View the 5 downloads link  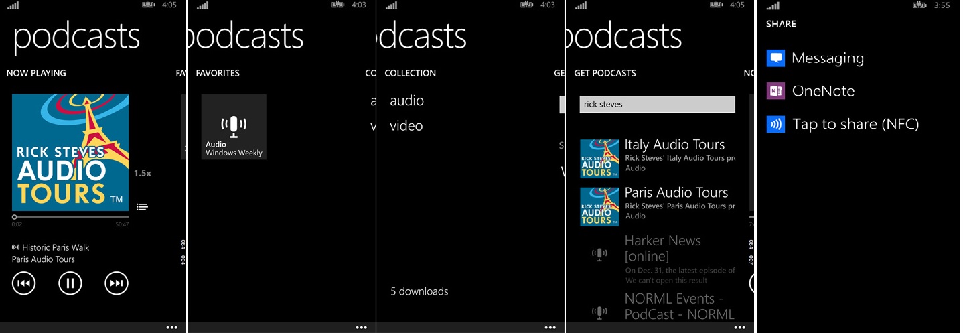[x=419, y=291]
